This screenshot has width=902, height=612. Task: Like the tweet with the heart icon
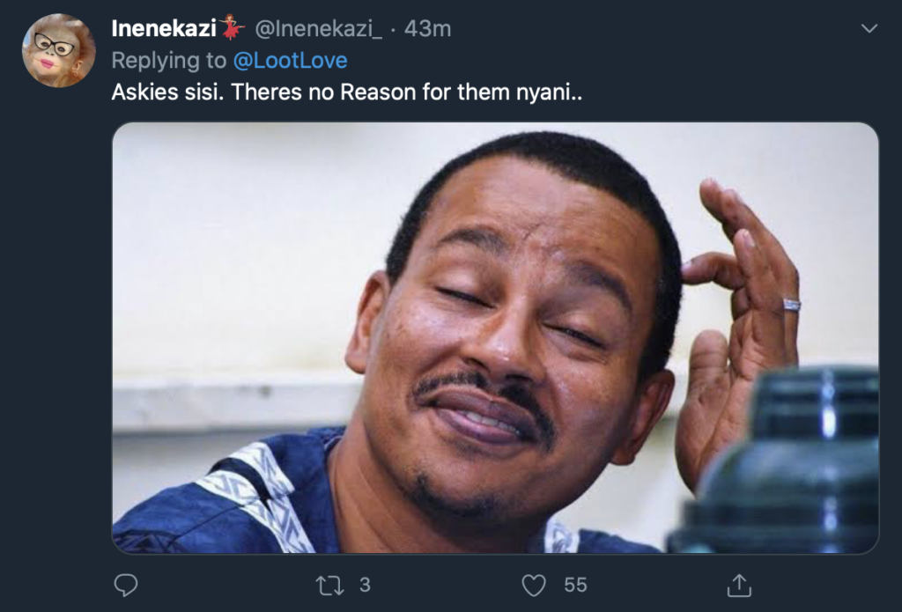pyautogui.click(x=533, y=586)
